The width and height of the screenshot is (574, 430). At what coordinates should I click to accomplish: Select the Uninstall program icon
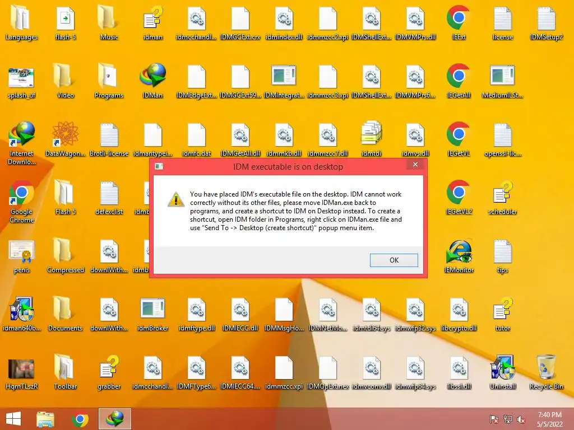(x=502, y=367)
